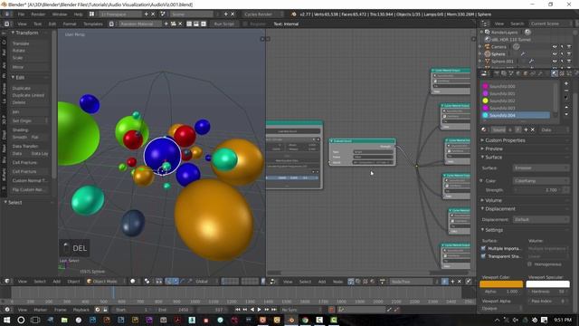Expand the Custom Properties panel

[x=505, y=140]
